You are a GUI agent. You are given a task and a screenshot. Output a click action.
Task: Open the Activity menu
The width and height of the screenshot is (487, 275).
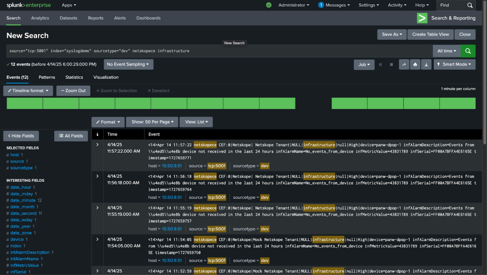point(397,5)
